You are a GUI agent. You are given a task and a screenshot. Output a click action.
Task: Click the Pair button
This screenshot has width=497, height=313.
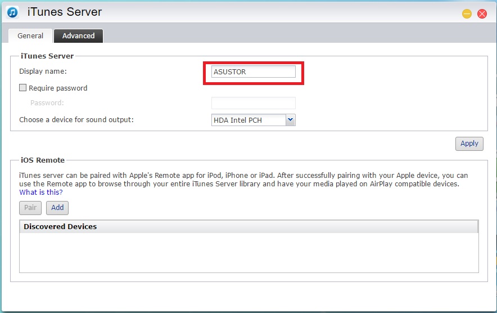coord(30,208)
